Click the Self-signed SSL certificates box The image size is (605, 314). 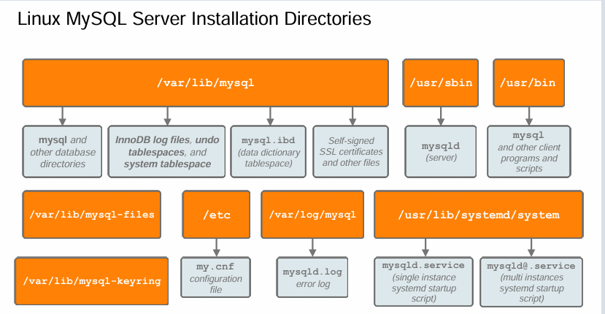pyautogui.click(x=352, y=151)
